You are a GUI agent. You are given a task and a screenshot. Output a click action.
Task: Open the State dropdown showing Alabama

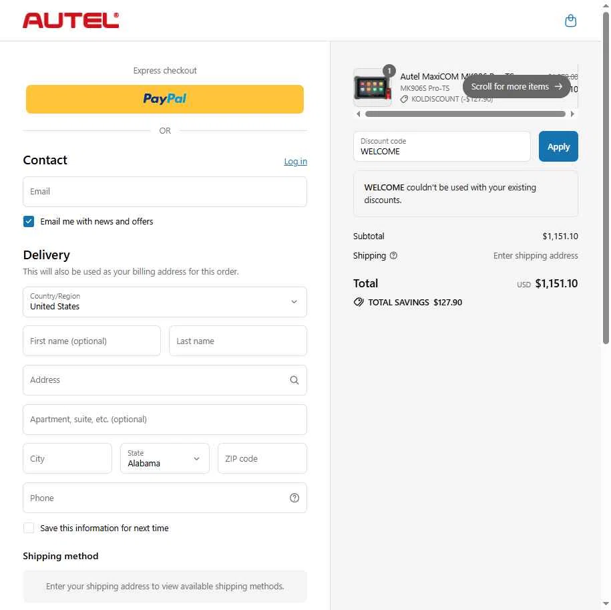(165, 458)
